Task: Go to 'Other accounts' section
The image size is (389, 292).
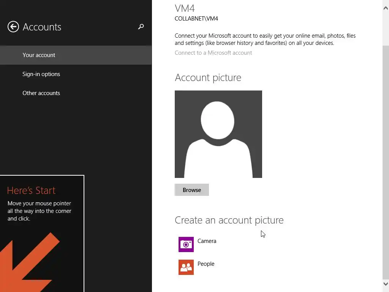Action: [41, 93]
